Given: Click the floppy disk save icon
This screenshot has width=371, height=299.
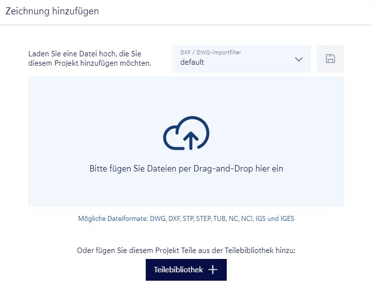Looking at the screenshot, I should point(330,59).
